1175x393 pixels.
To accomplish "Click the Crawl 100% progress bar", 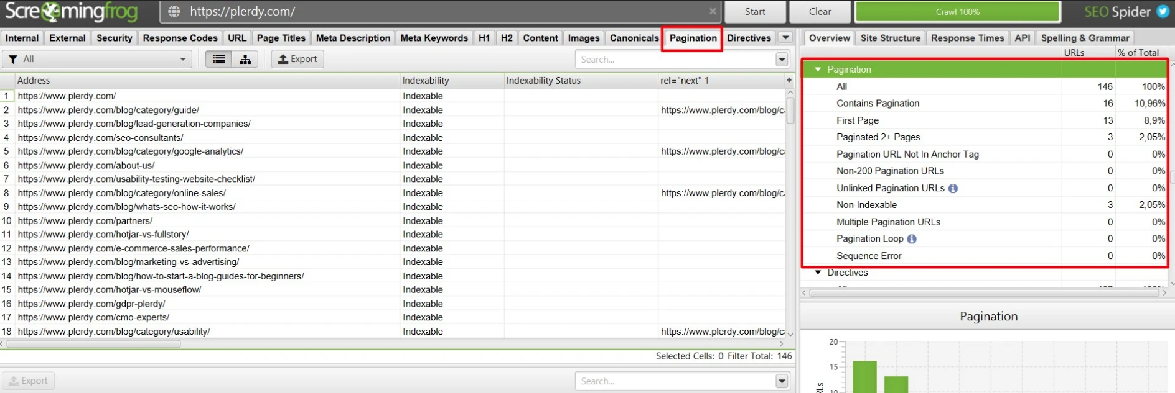I will coord(957,11).
